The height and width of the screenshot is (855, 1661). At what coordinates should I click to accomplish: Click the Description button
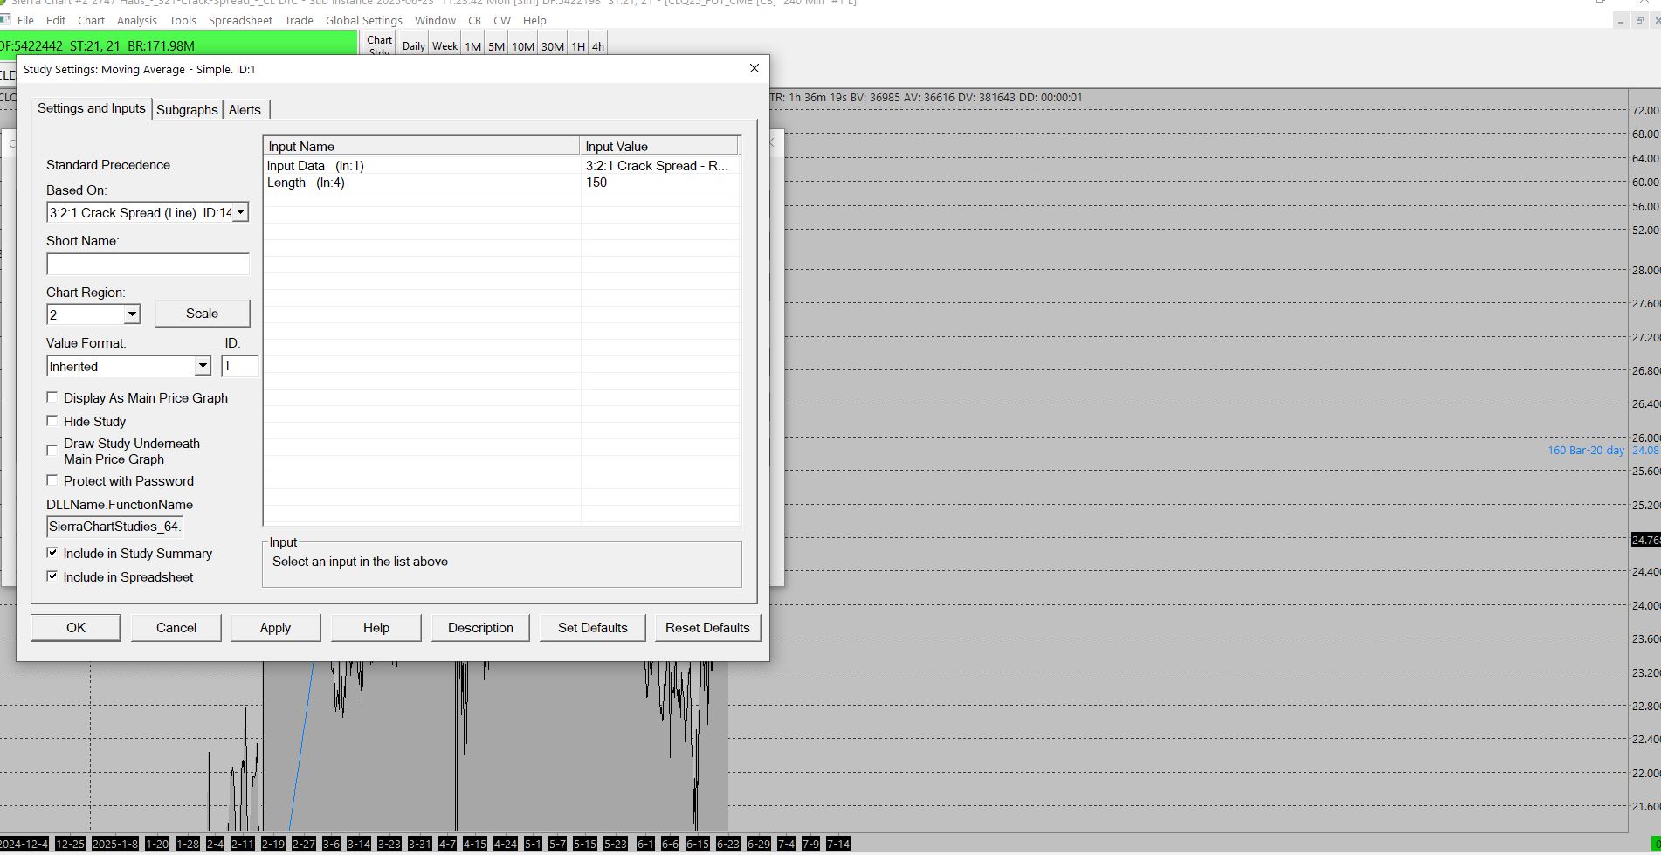[480, 627]
